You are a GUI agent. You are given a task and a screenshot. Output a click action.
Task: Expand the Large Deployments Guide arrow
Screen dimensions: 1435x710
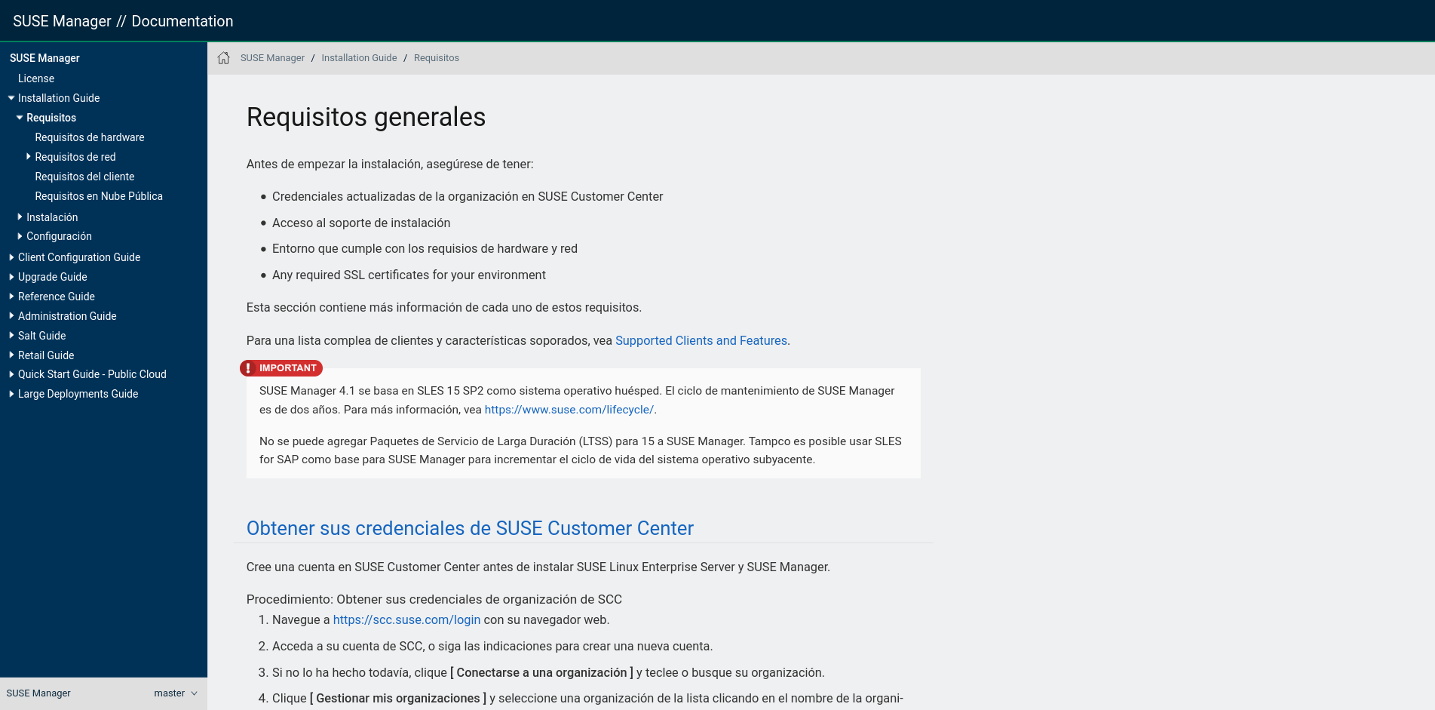pyautogui.click(x=11, y=394)
